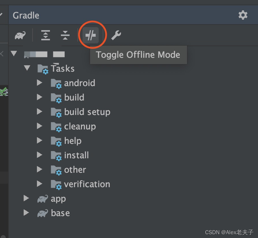
Task: Click the Toggle Offline Mode tooltip text
Action: tap(138, 55)
